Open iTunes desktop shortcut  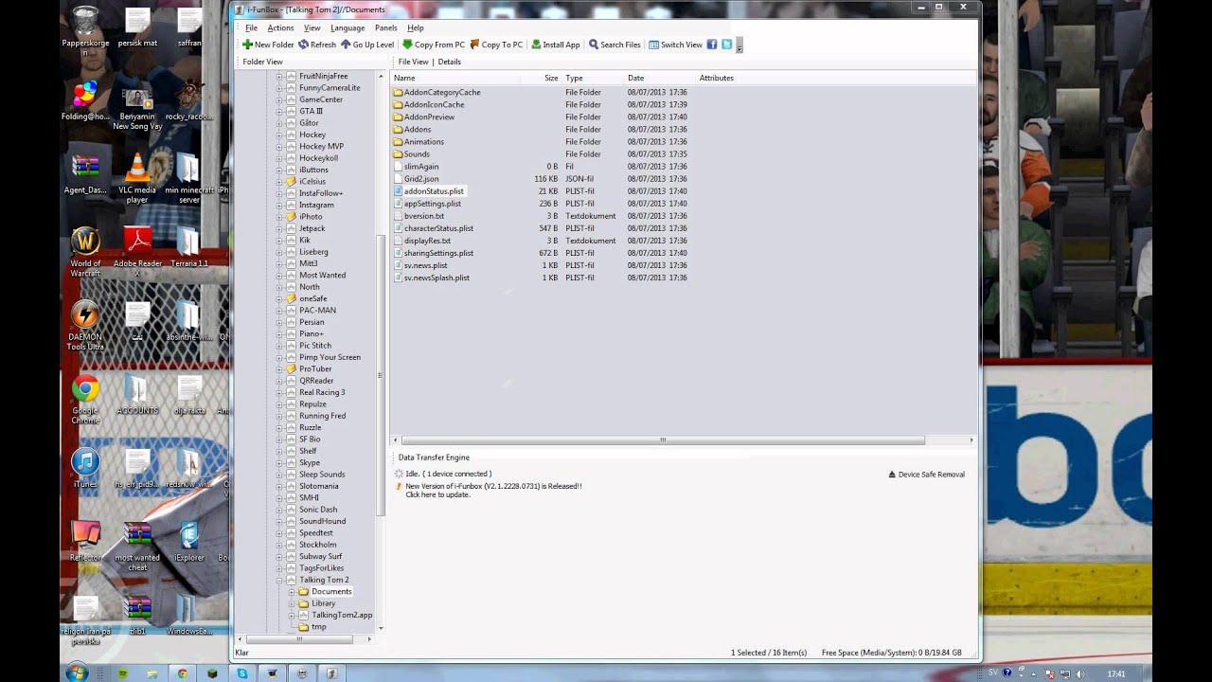(85, 468)
